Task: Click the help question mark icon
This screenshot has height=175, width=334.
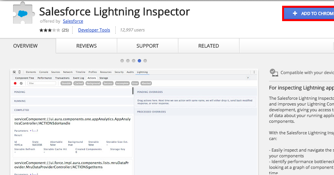Action: 248,78
